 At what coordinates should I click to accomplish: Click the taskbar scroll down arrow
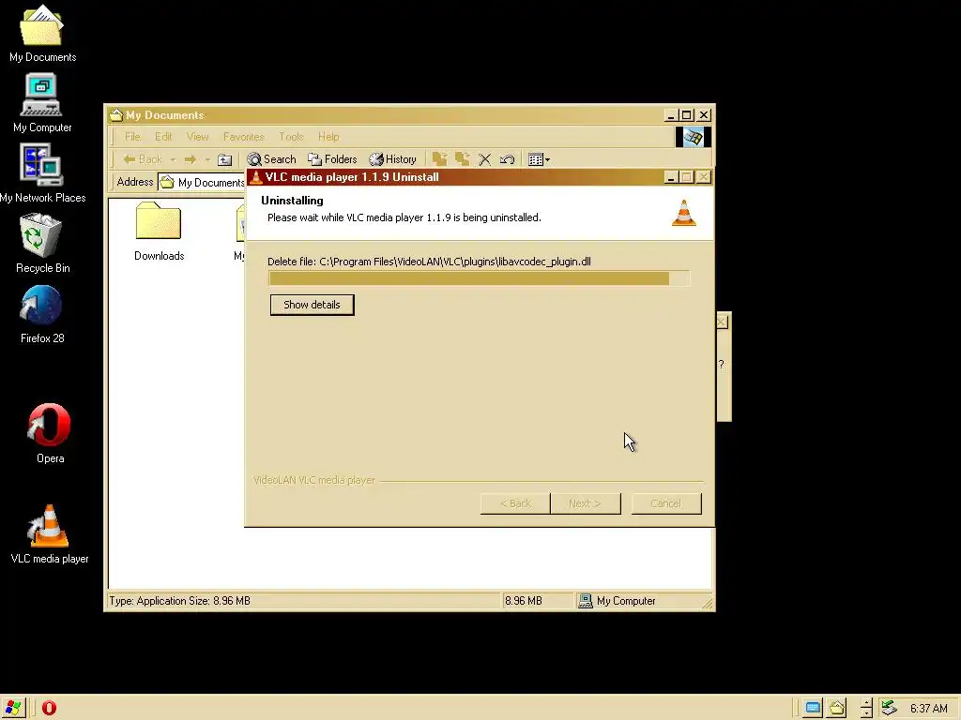[x=866, y=713]
